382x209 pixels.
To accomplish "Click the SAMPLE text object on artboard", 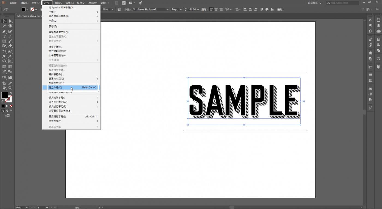I will [x=244, y=101].
